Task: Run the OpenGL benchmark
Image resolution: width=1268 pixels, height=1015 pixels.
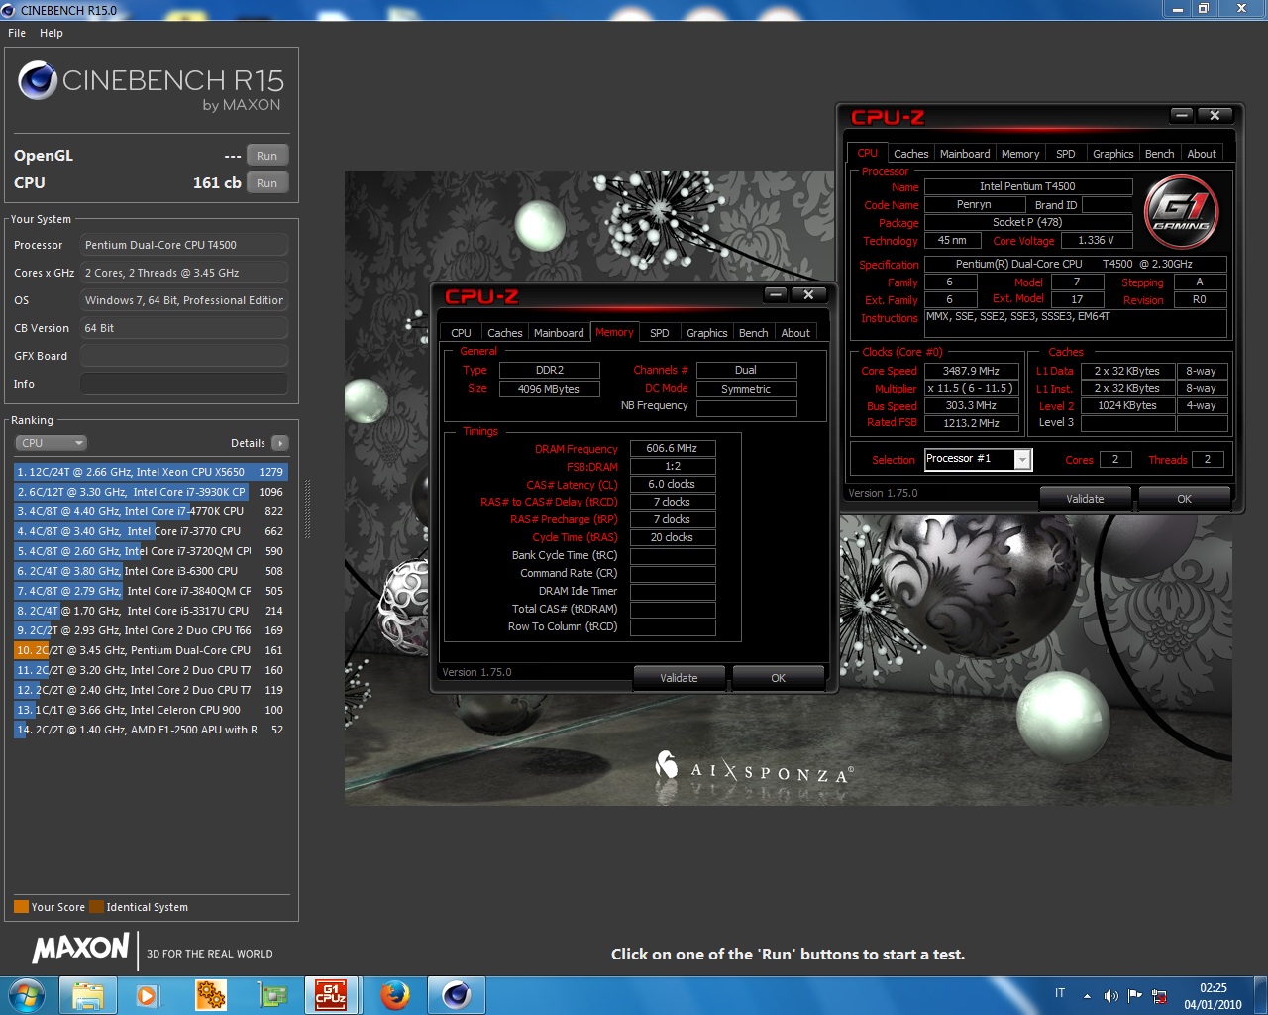Action: (x=267, y=156)
